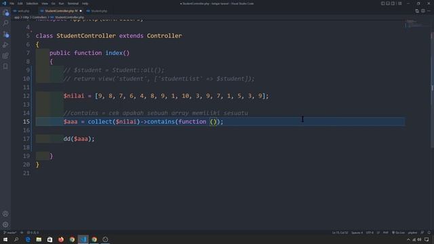Screen dimensions: 434x244
Task: Split the editor to the right
Action: tap(423, 11)
